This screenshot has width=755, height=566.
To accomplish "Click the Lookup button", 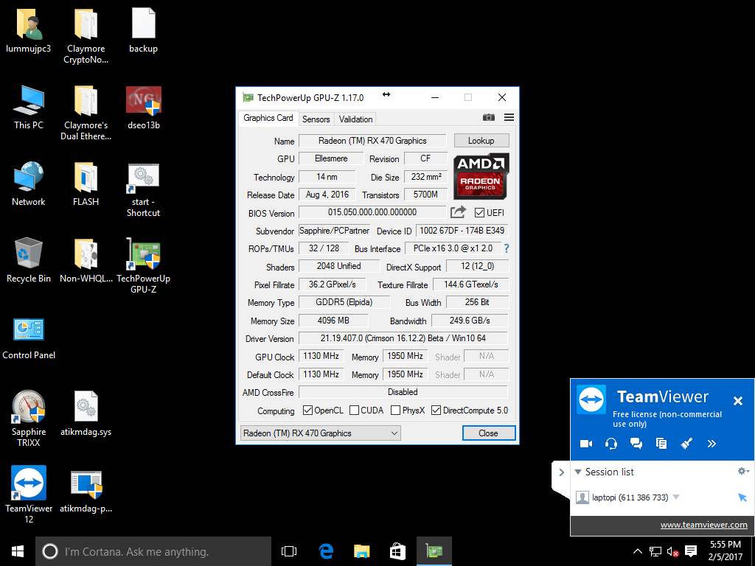I will tap(481, 141).
